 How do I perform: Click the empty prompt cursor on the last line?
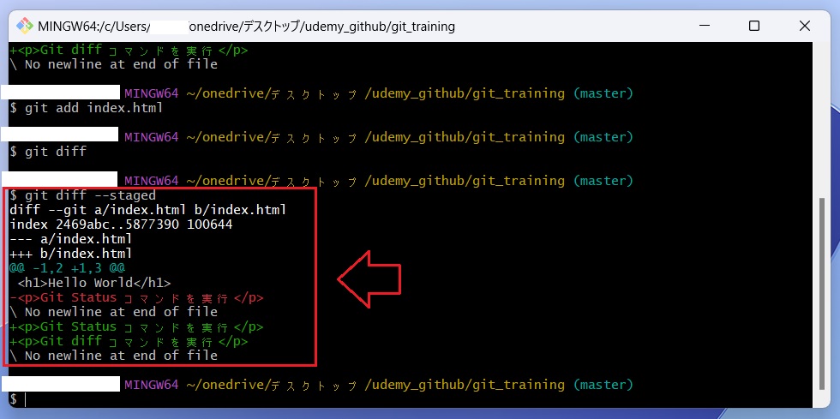tap(25, 400)
